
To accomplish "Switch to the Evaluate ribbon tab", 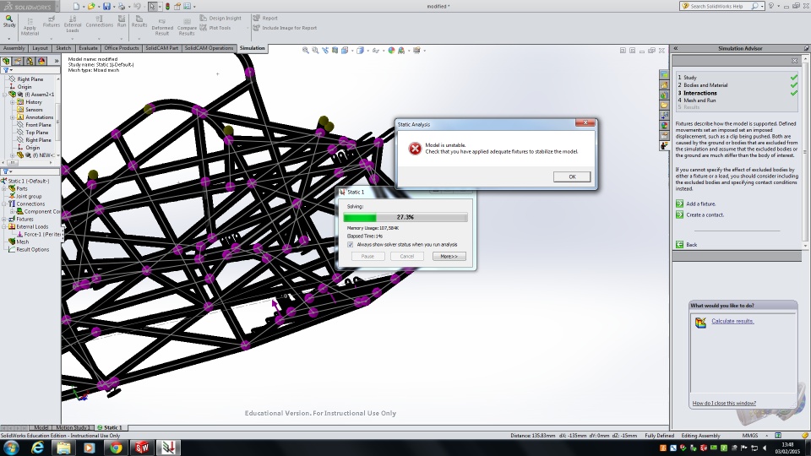I will [88, 48].
